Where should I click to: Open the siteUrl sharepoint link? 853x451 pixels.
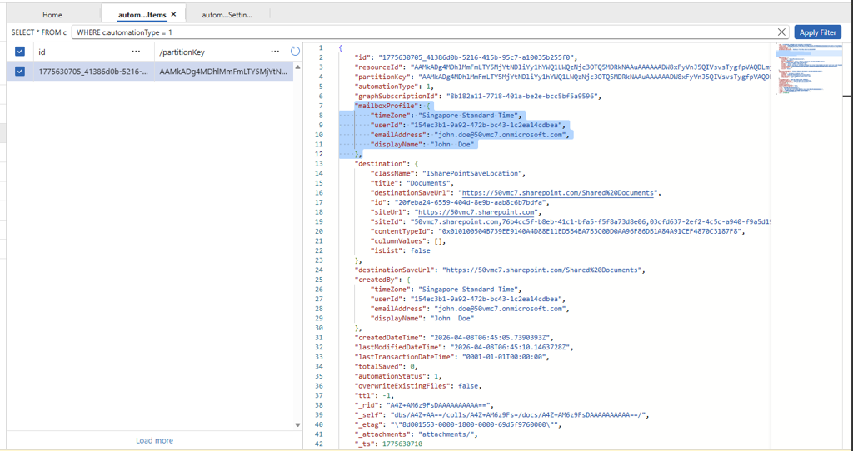[x=476, y=212]
